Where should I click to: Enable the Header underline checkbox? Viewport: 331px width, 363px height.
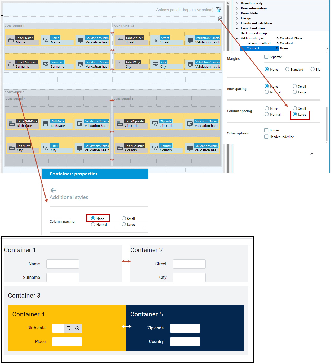click(266, 137)
